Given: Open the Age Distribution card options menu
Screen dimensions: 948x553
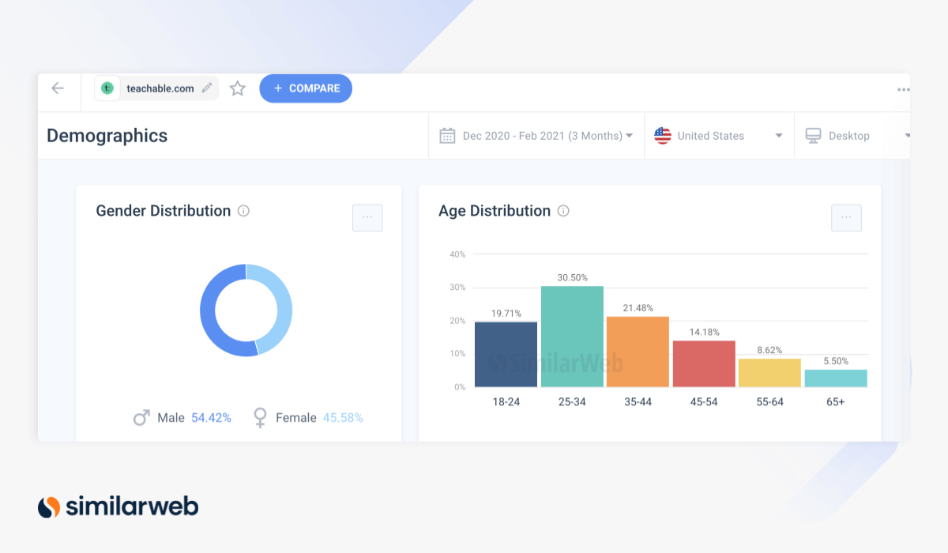Looking at the screenshot, I should click(846, 218).
